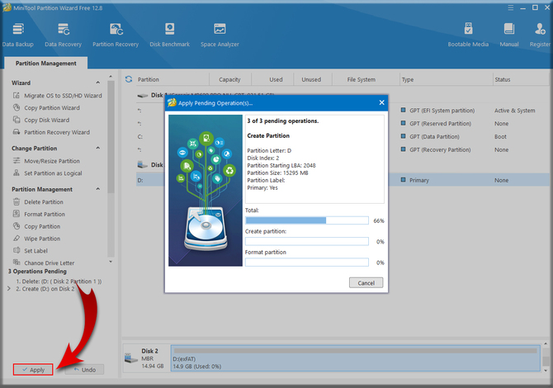Close the Apply Pending Operation(s) dialog

point(381,102)
